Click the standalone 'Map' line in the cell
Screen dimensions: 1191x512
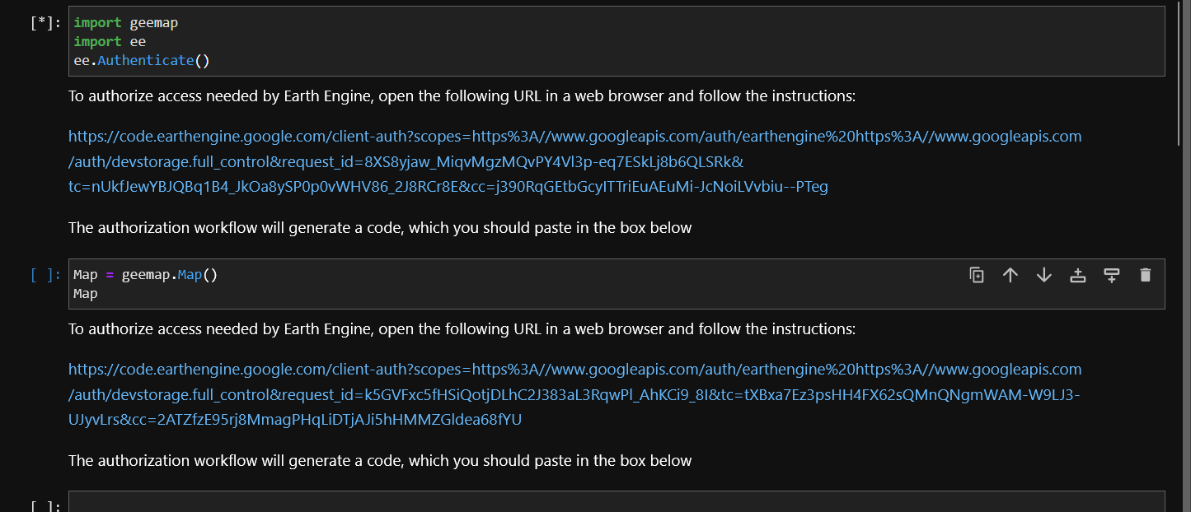point(86,294)
